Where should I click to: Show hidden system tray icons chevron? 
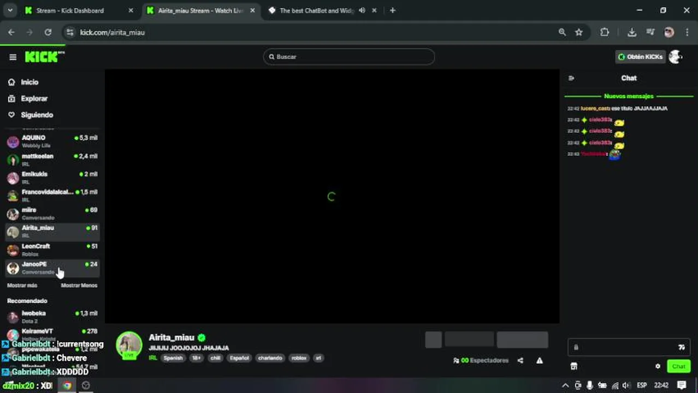(566, 385)
